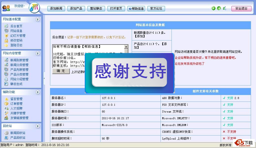Click the 支持 2.8 ADO status
256x148 pixels.
(231, 98)
